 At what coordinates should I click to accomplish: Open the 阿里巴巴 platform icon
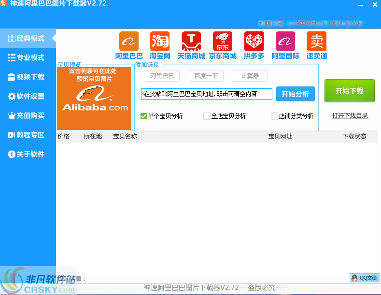[x=129, y=45]
